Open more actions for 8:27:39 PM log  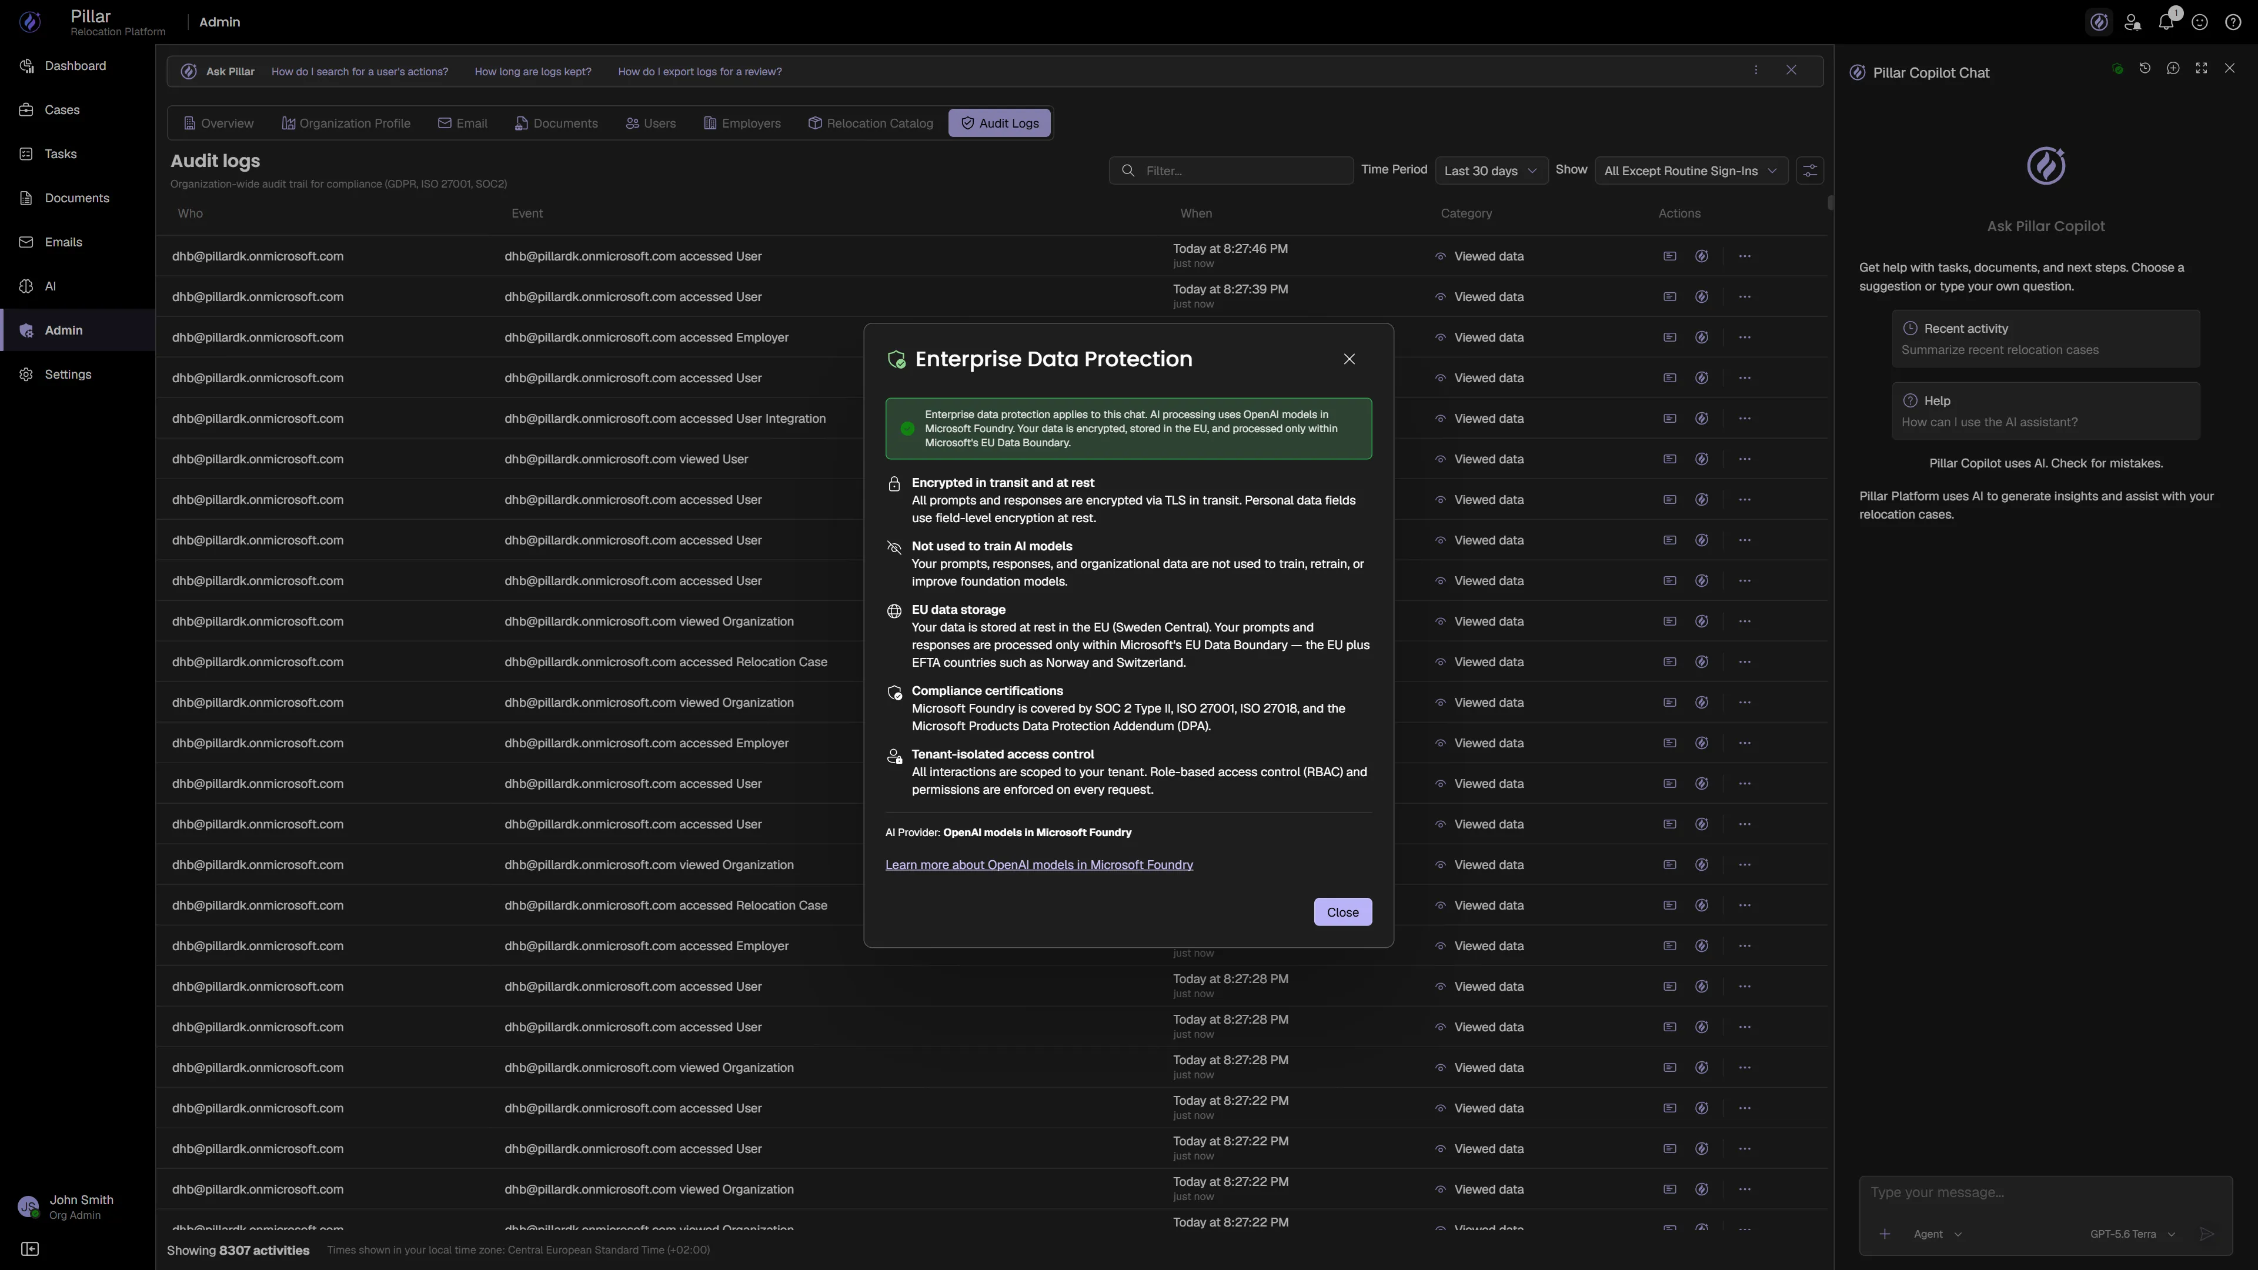(x=1744, y=297)
